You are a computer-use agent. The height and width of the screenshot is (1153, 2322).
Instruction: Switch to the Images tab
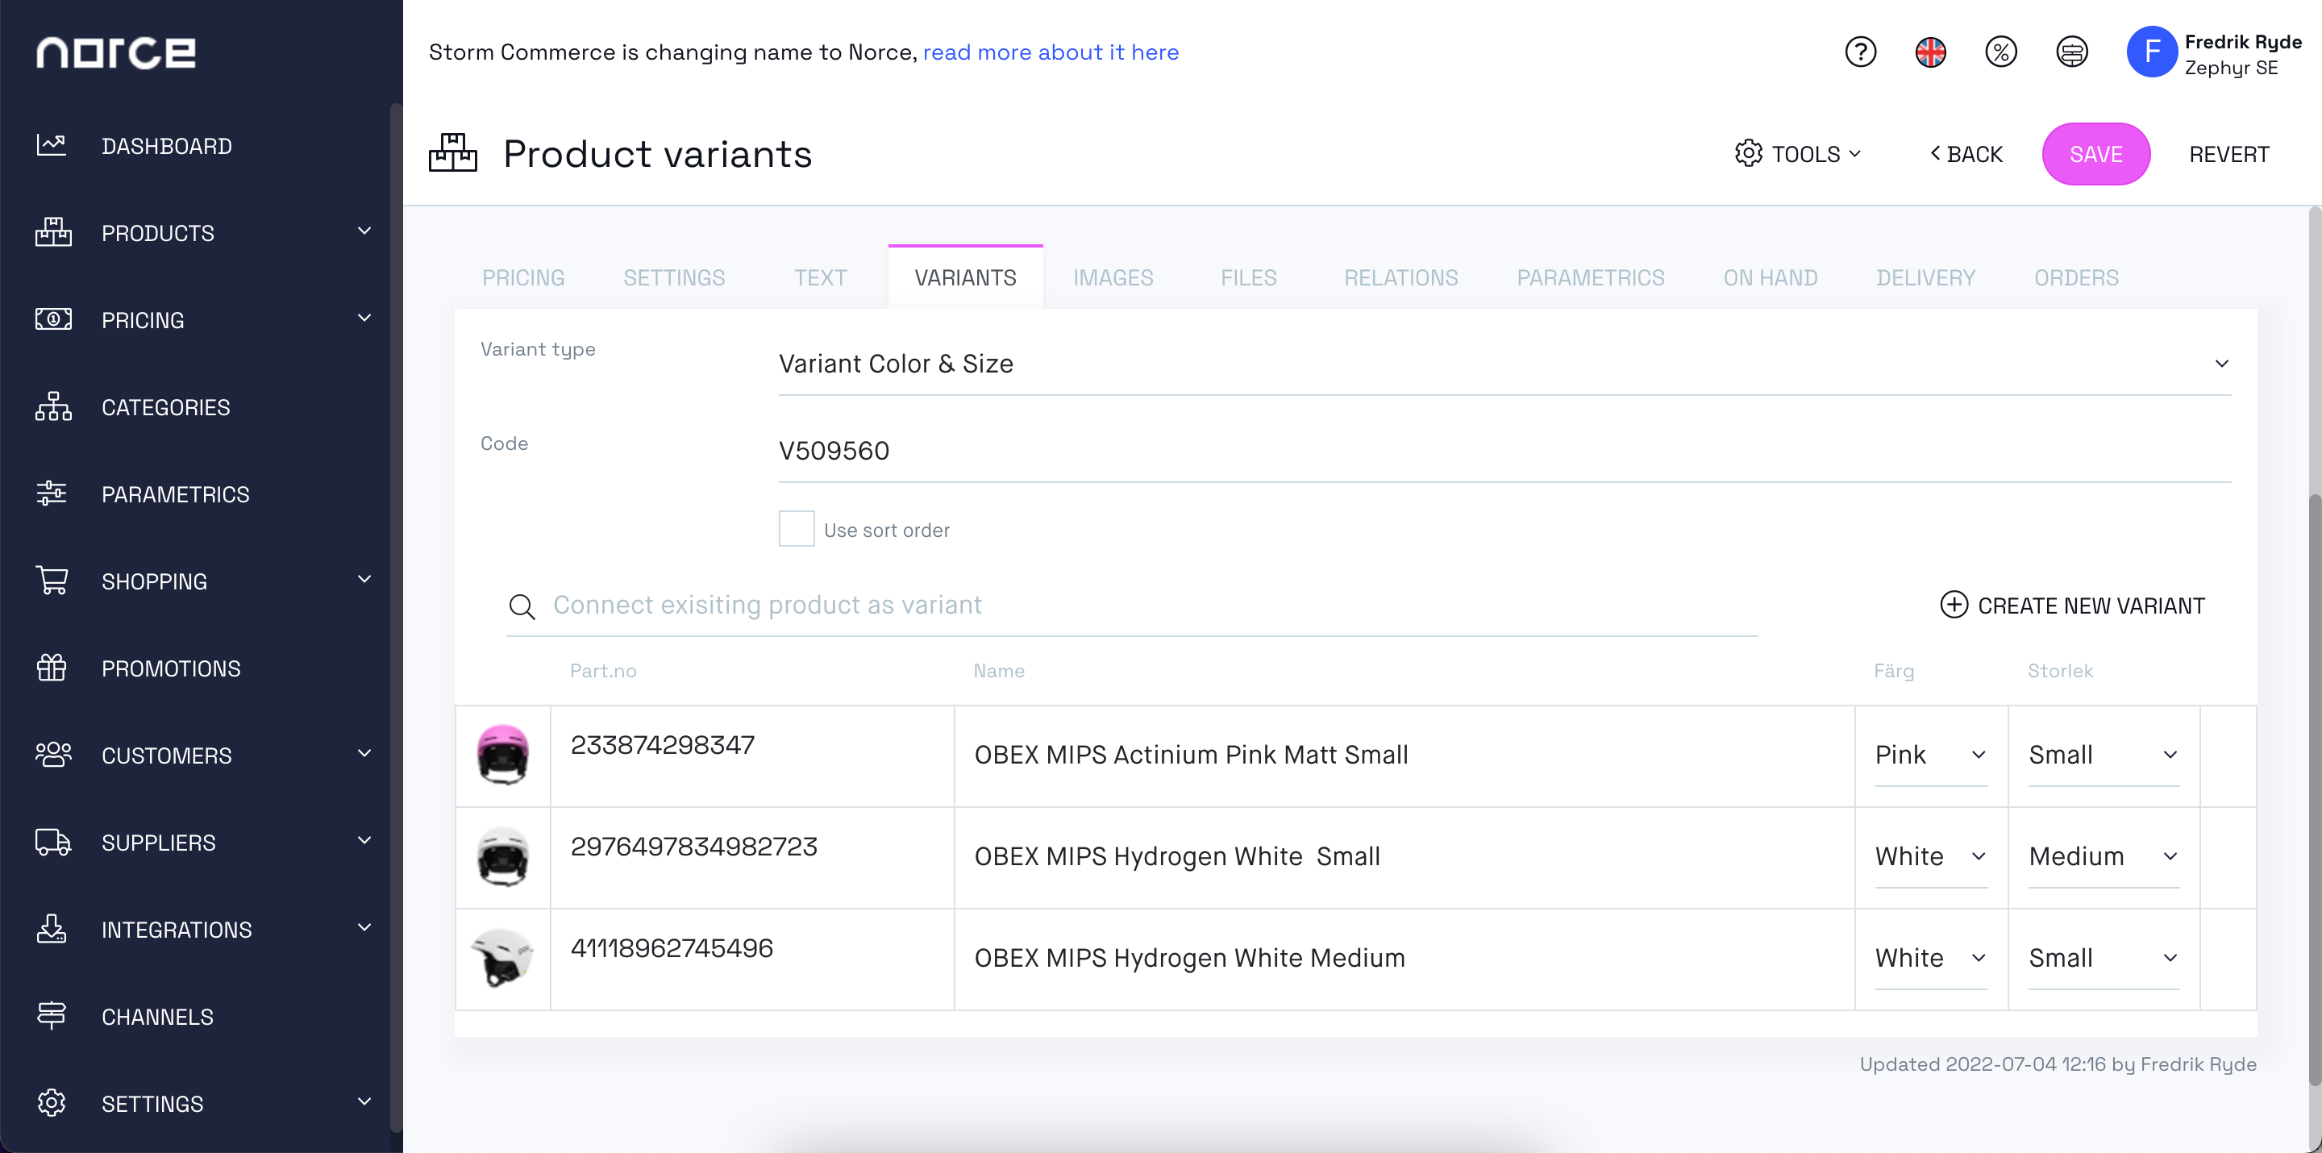pyautogui.click(x=1113, y=278)
